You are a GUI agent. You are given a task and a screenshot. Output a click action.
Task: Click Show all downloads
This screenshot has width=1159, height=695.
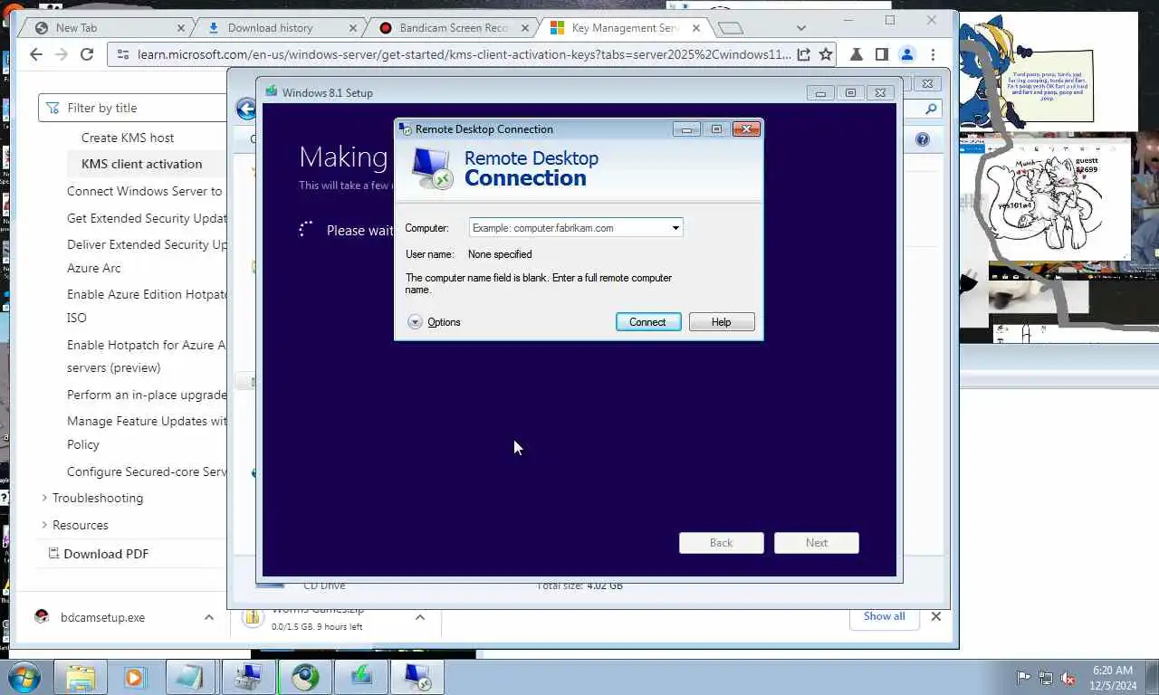pos(884,616)
